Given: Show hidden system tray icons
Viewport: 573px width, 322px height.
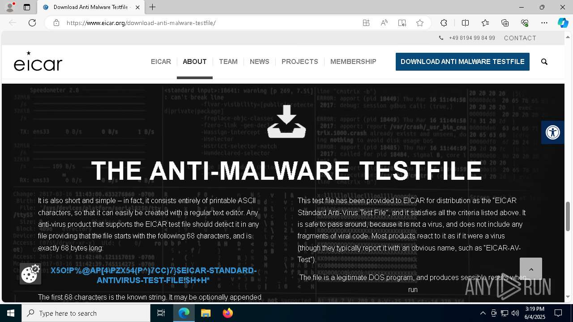Looking at the screenshot, I should coord(483,313).
